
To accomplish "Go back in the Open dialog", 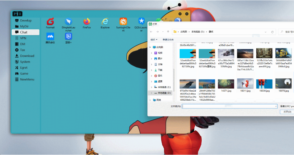I will [151, 32].
